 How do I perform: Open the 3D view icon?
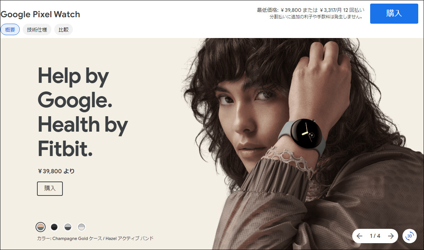click(409, 236)
